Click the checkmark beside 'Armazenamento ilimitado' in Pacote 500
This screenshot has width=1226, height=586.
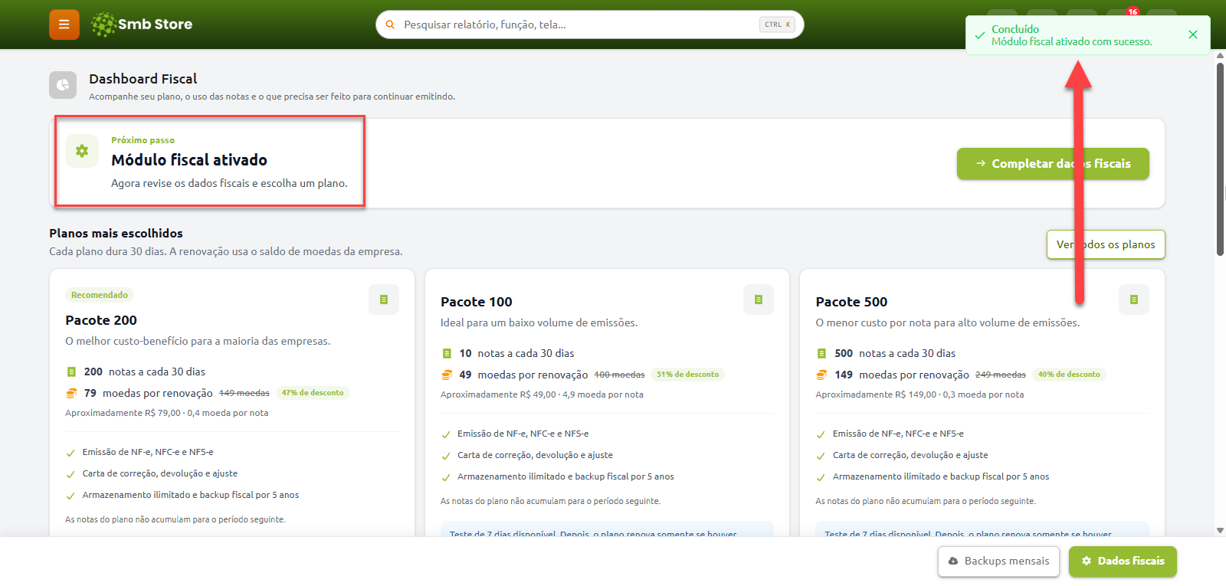click(x=821, y=477)
